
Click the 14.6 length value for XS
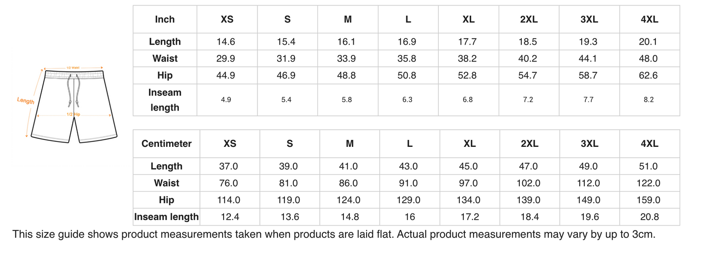226,42
